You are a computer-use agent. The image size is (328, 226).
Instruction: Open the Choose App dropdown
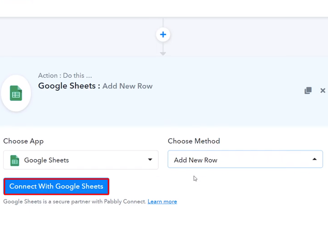(81, 160)
